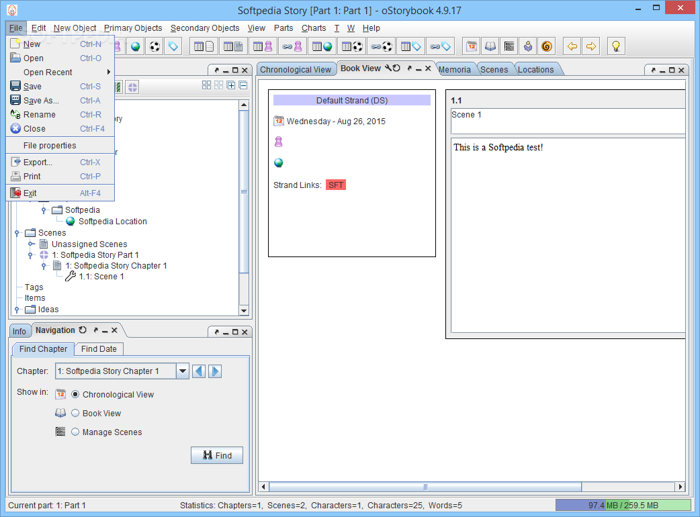Click the red SFT strand link swatch
Viewport: 700px width, 517px height.
pyautogui.click(x=336, y=185)
